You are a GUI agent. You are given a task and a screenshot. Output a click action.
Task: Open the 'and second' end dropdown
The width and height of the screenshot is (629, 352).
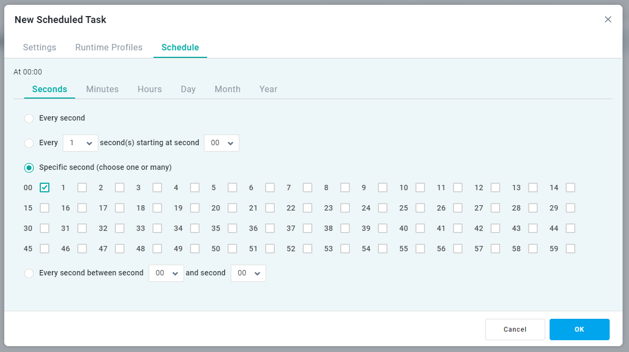[x=248, y=273]
